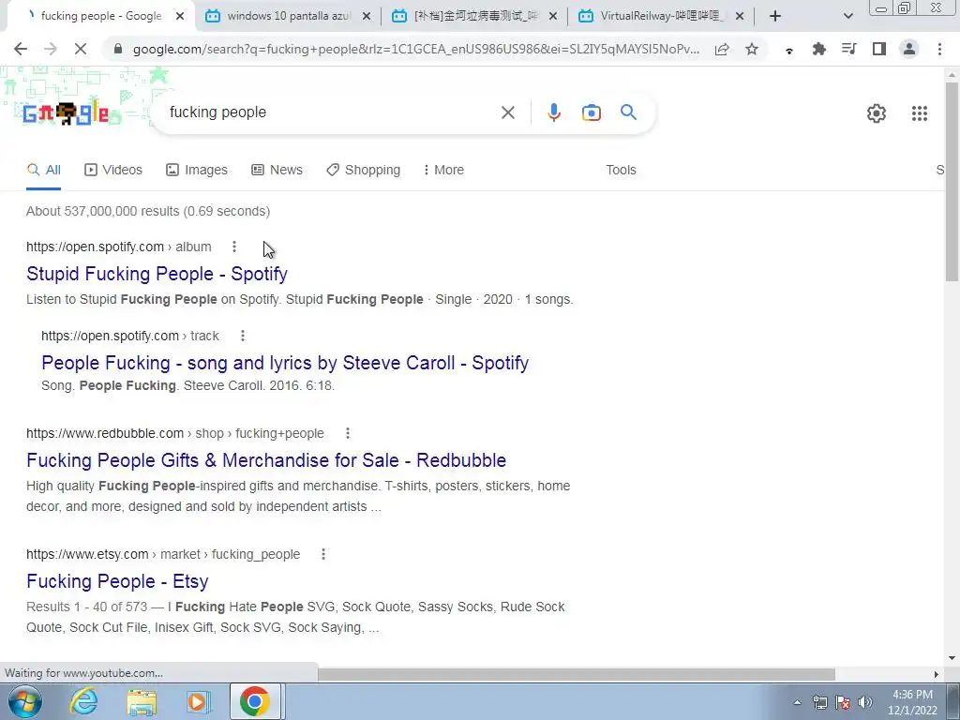Open options for the Redbubble result
Image resolution: width=960 pixels, height=720 pixels.
pyautogui.click(x=347, y=433)
